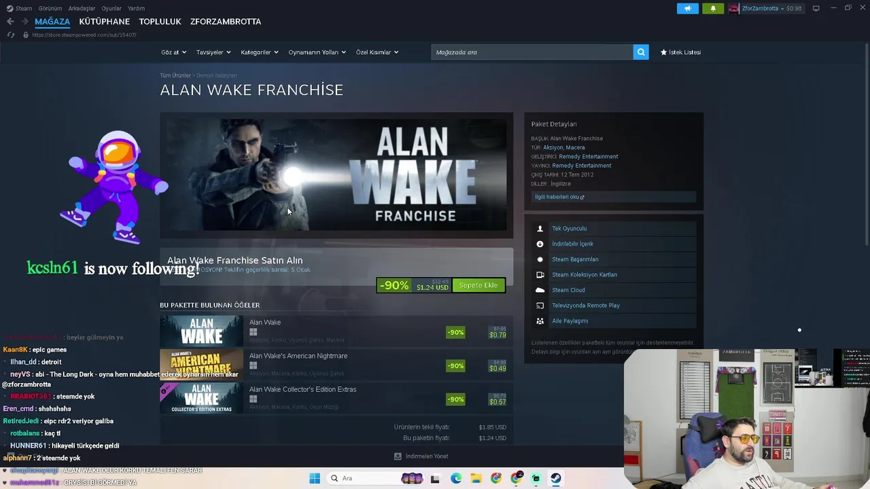Click İlgili haberleri oku link
The width and height of the screenshot is (870, 489).
559,197
